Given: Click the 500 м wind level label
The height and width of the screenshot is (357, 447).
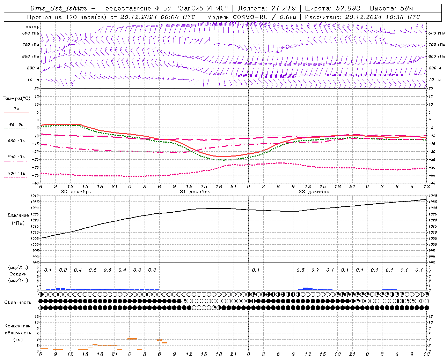Looking at the screenshot, I should [x=33, y=68].
